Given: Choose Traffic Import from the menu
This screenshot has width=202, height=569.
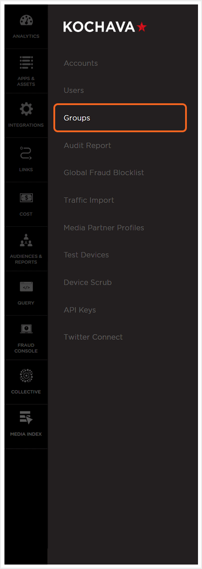Looking at the screenshot, I should 89,200.
